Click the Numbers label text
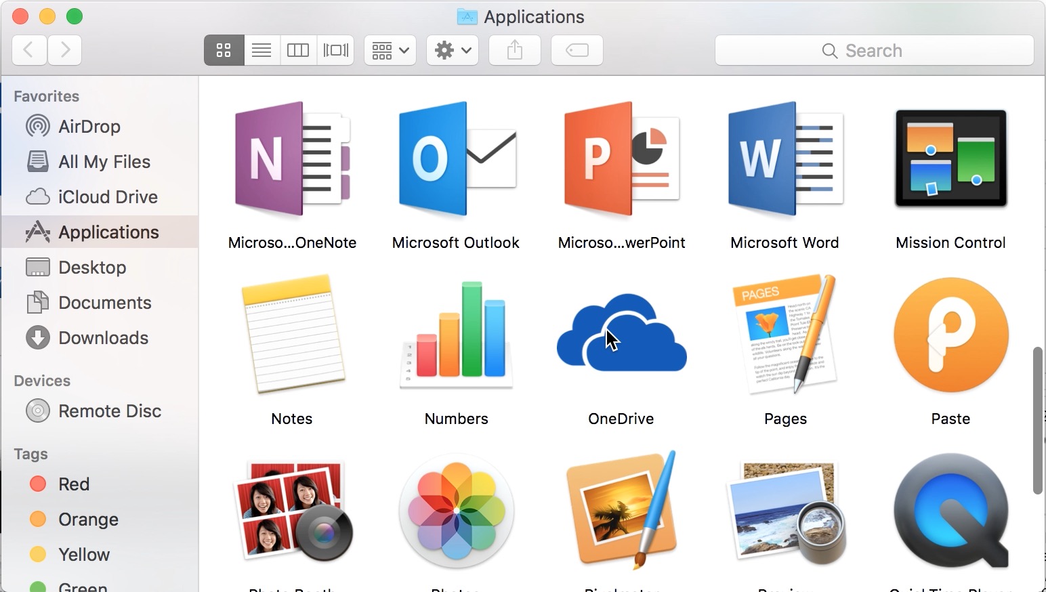Viewport: 1046px width, 592px height. [457, 419]
